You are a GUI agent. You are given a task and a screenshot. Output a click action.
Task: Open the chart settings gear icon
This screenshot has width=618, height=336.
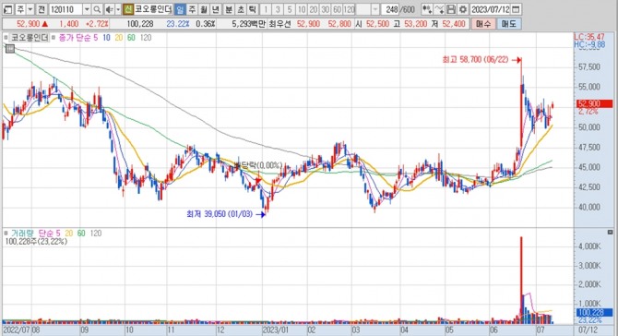(463, 9)
